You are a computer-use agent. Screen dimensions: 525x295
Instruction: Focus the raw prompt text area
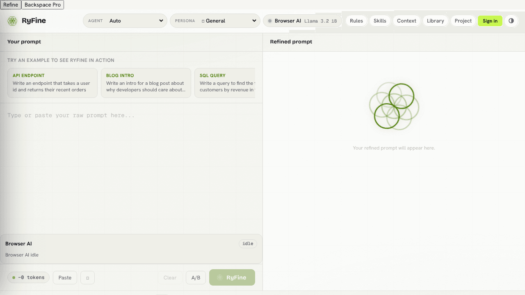point(131,168)
